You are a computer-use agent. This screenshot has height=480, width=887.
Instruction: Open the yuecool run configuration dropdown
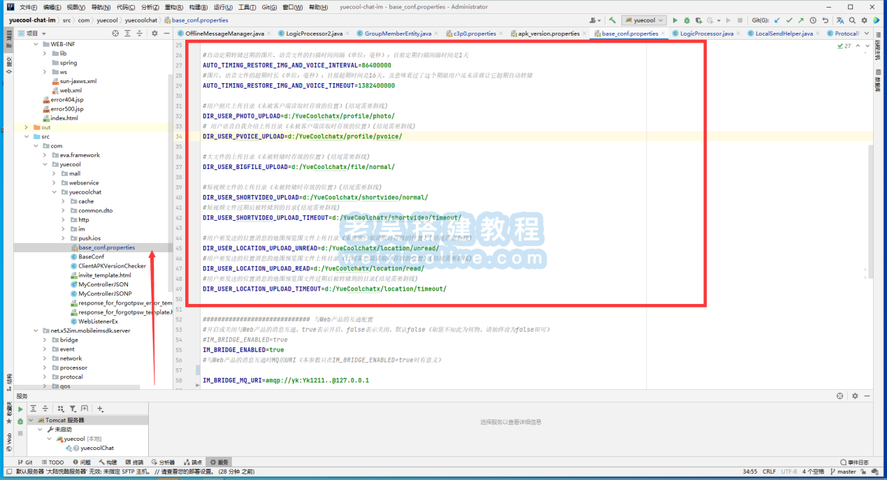pos(644,20)
